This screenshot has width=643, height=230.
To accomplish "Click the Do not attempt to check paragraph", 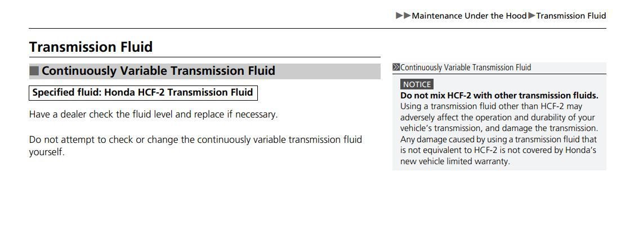I will pos(195,146).
